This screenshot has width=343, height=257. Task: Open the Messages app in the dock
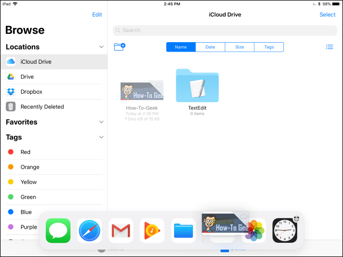[58, 230]
